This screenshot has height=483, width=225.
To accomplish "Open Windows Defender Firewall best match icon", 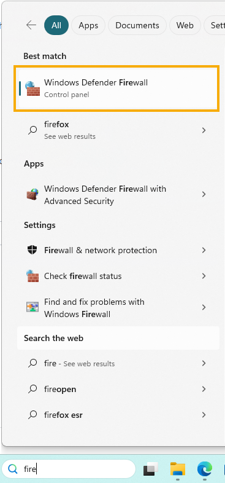I will [x=33, y=88].
